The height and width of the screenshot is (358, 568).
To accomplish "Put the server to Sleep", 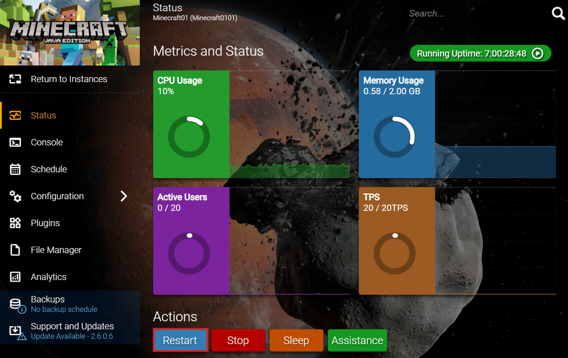I will tap(296, 340).
